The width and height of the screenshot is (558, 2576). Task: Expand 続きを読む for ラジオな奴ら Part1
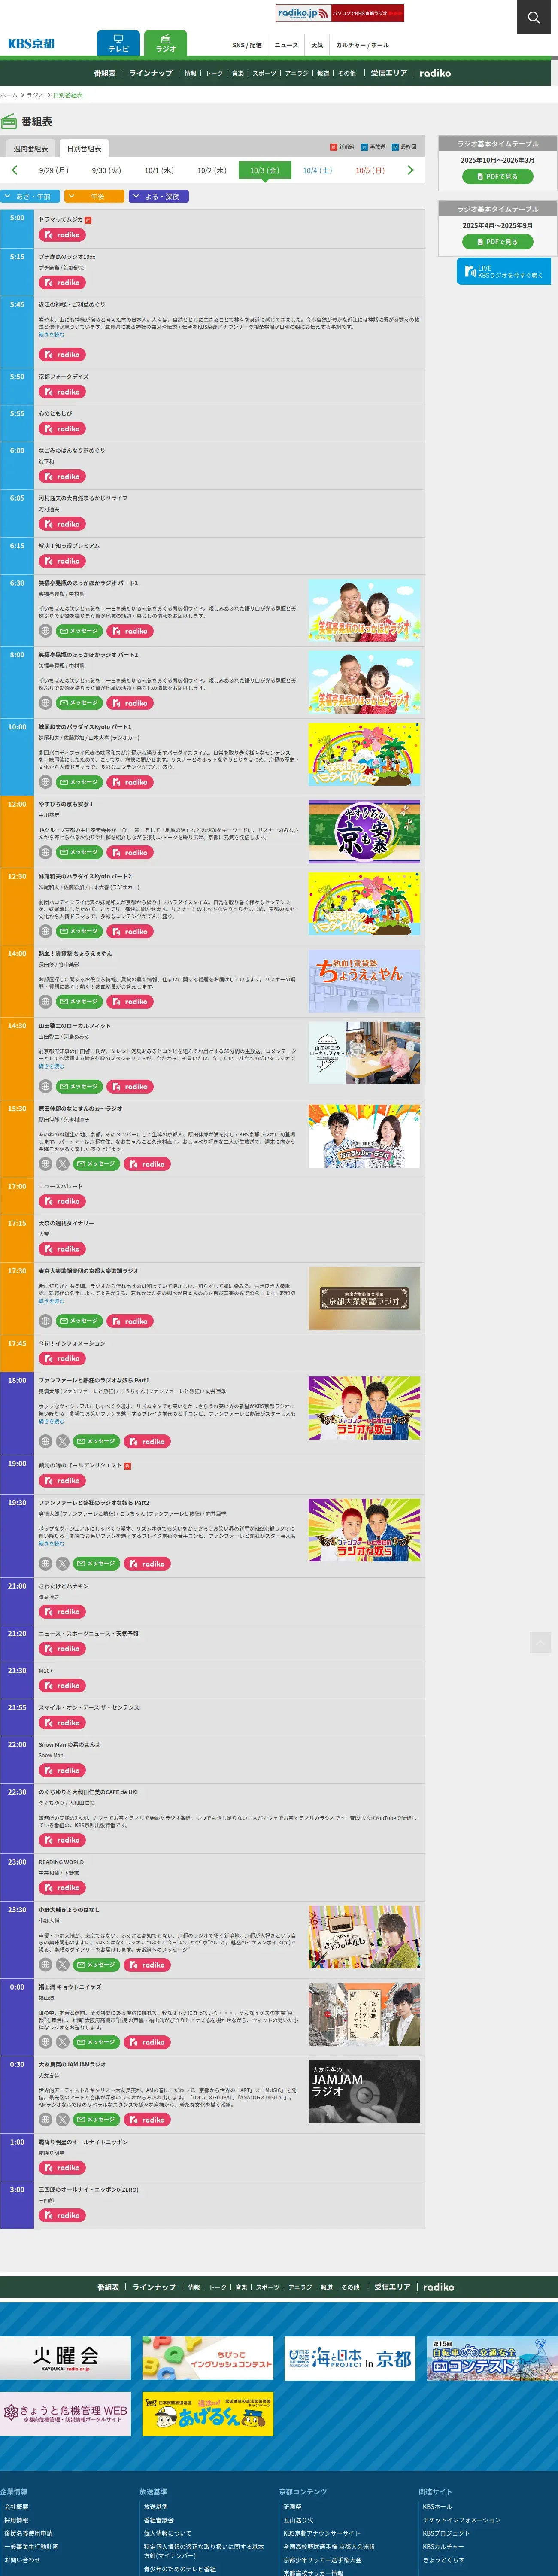pyautogui.click(x=51, y=1421)
